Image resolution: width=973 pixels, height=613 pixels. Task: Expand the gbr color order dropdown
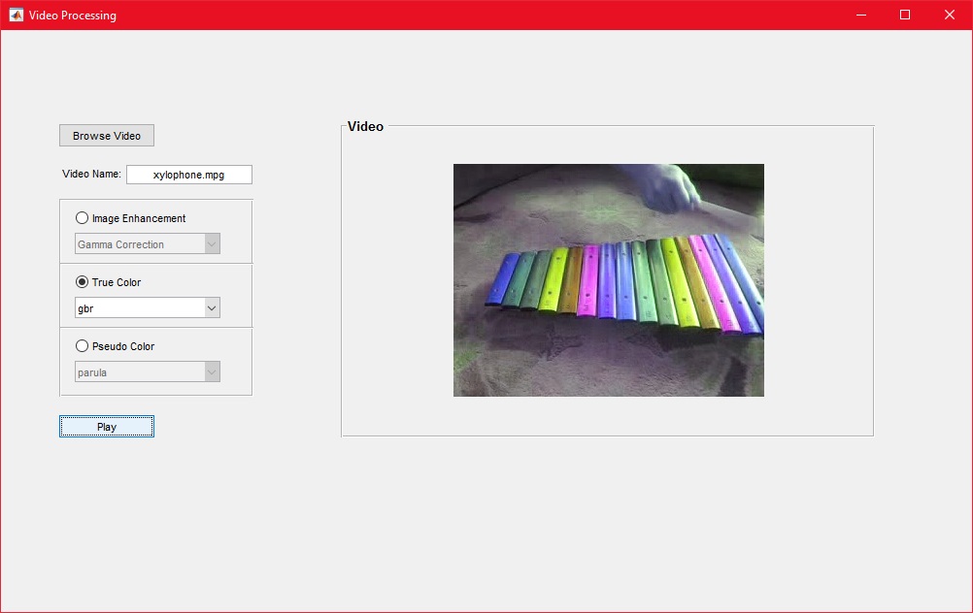point(148,308)
